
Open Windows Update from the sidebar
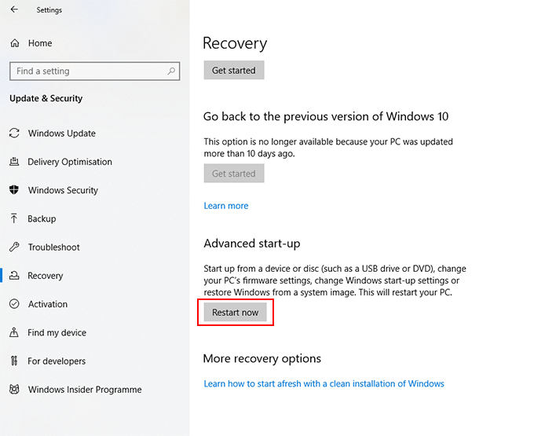pyautogui.click(x=61, y=134)
